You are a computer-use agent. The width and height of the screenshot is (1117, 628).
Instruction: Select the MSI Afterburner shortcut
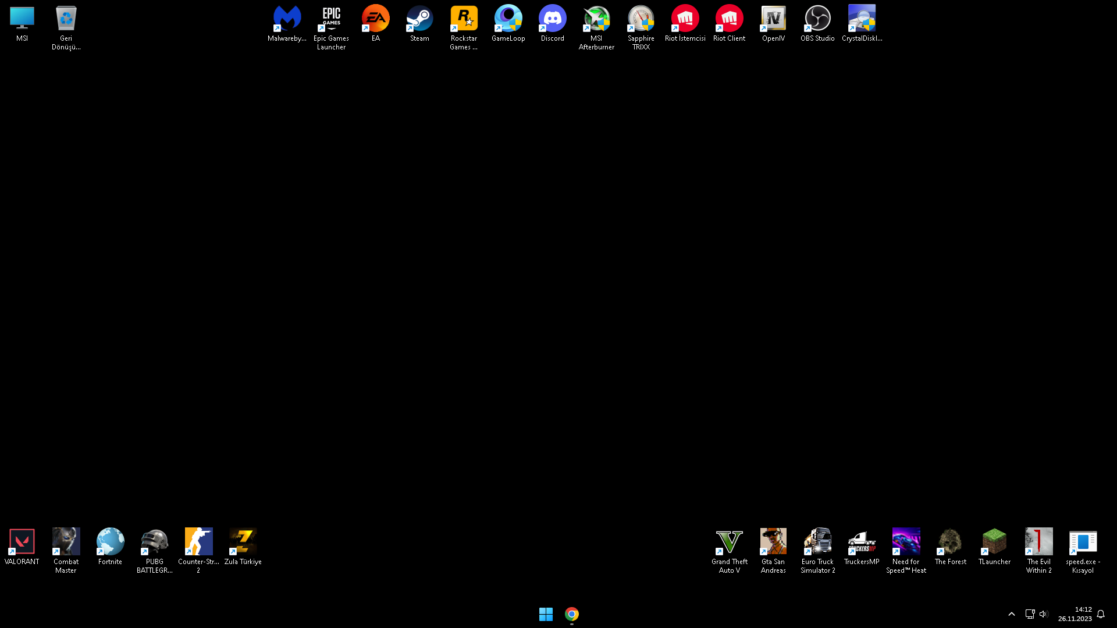[x=596, y=19]
